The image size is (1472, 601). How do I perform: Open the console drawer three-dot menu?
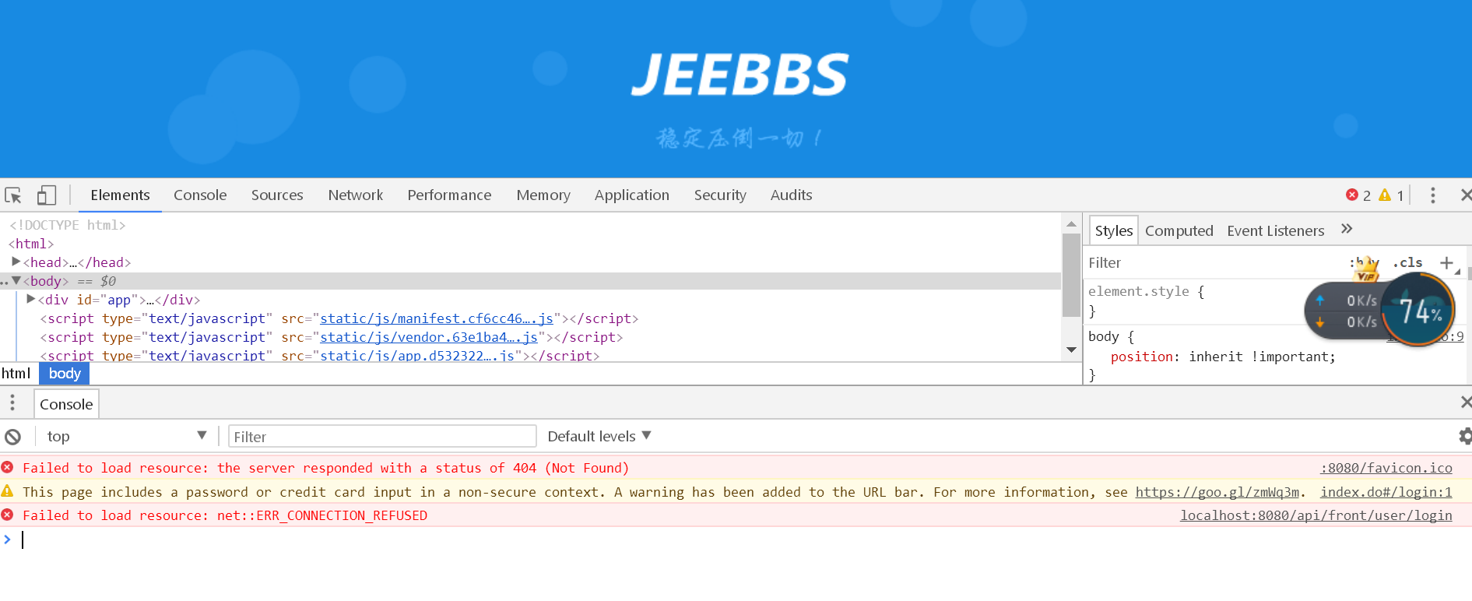[12, 402]
